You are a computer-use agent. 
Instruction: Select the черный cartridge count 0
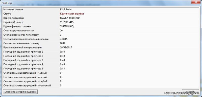point(61,73)
